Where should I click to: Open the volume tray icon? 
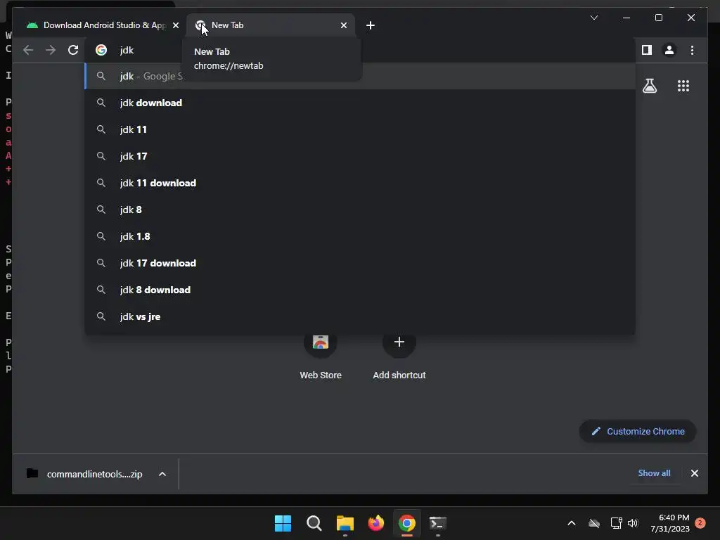[x=633, y=523]
